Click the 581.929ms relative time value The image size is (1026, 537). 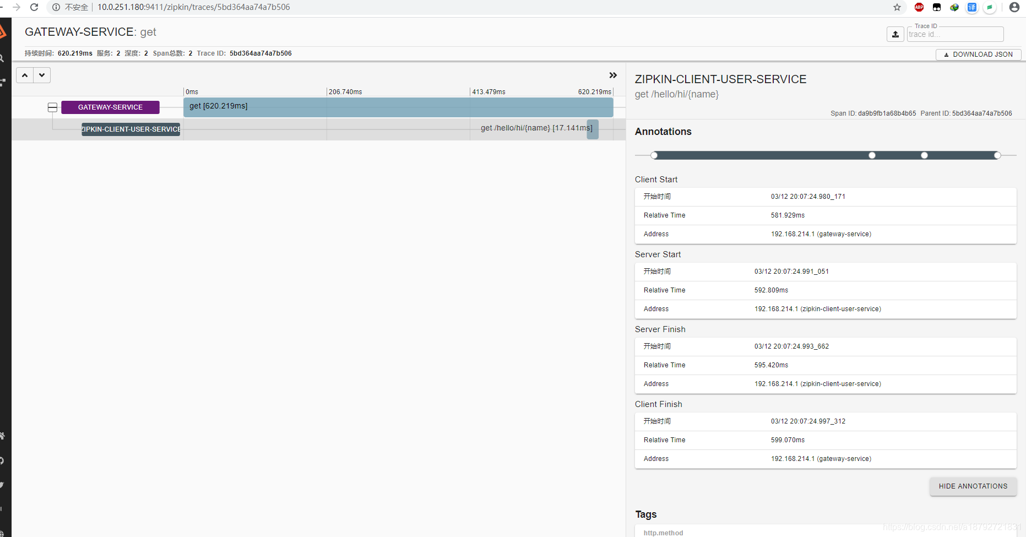pos(788,215)
